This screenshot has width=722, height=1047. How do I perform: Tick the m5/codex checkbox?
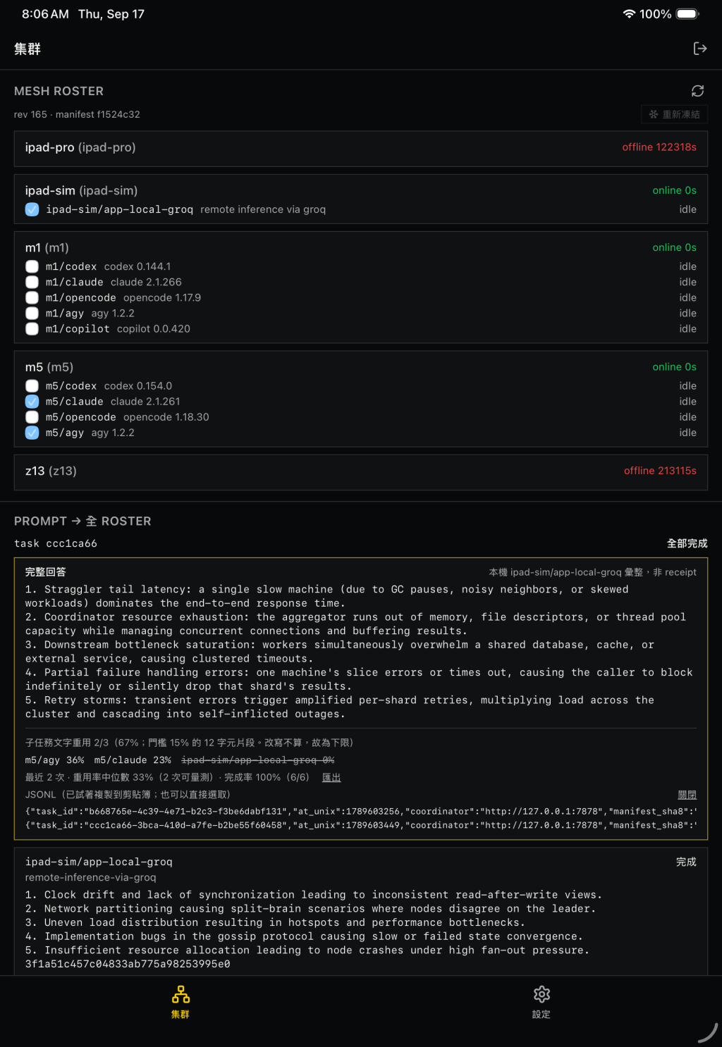[x=32, y=386]
